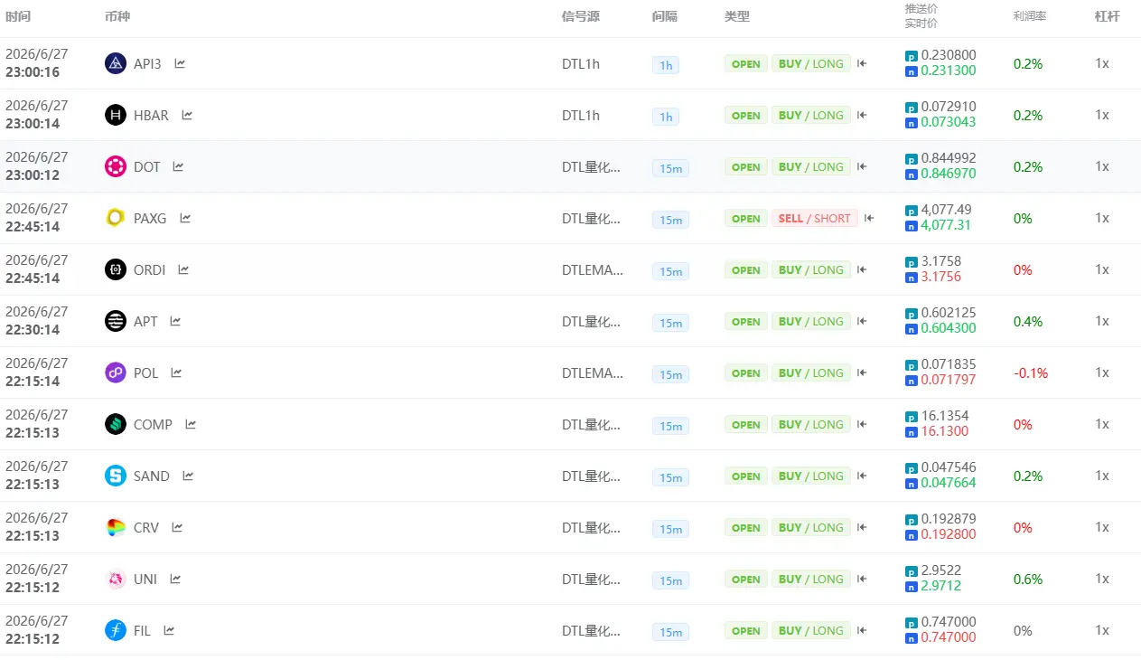The height and width of the screenshot is (660, 1141).
Task: Click the 1x leverage value for CRV
Action: click(1102, 527)
